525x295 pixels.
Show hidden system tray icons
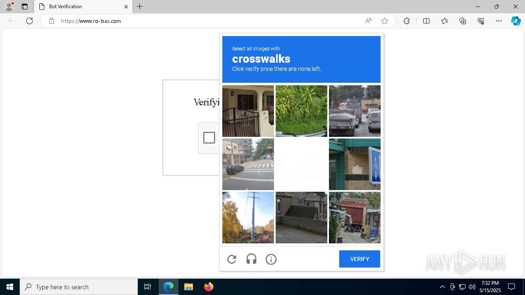click(442, 287)
